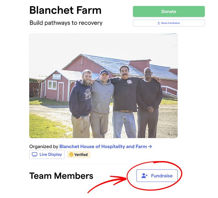
Task: Click the Fundraise button
Action: (157, 176)
